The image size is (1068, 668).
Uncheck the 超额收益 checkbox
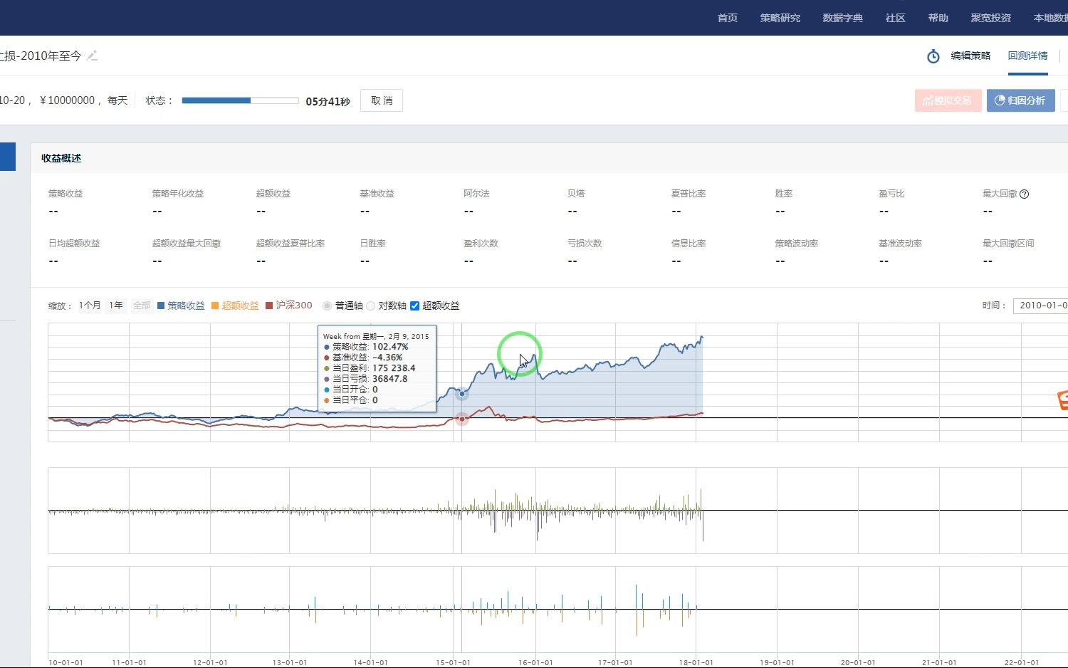click(414, 306)
